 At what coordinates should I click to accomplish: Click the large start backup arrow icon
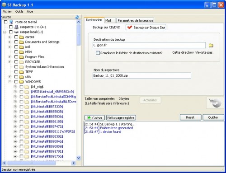215,103
